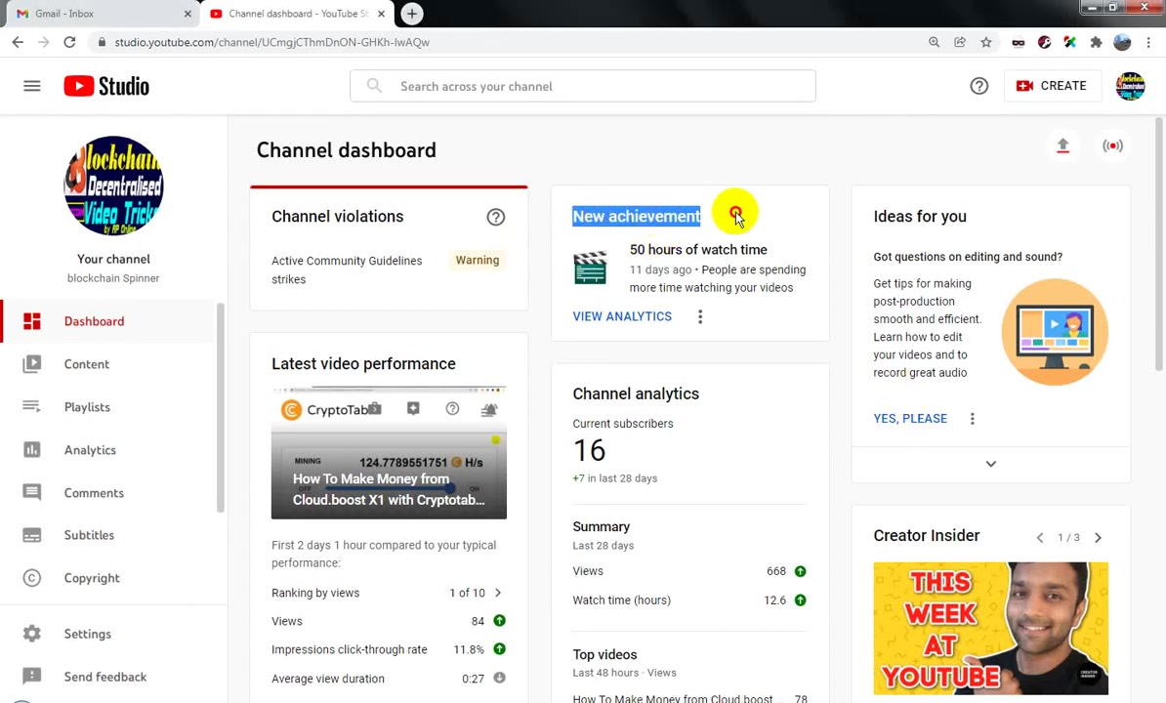Click the Channel violations help icon

pyautogui.click(x=495, y=217)
